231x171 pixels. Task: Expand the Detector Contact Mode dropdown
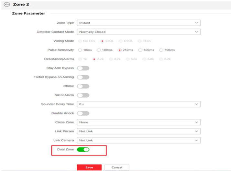(x=138, y=32)
